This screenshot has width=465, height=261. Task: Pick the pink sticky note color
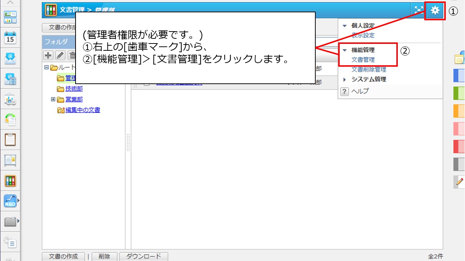[460, 129]
